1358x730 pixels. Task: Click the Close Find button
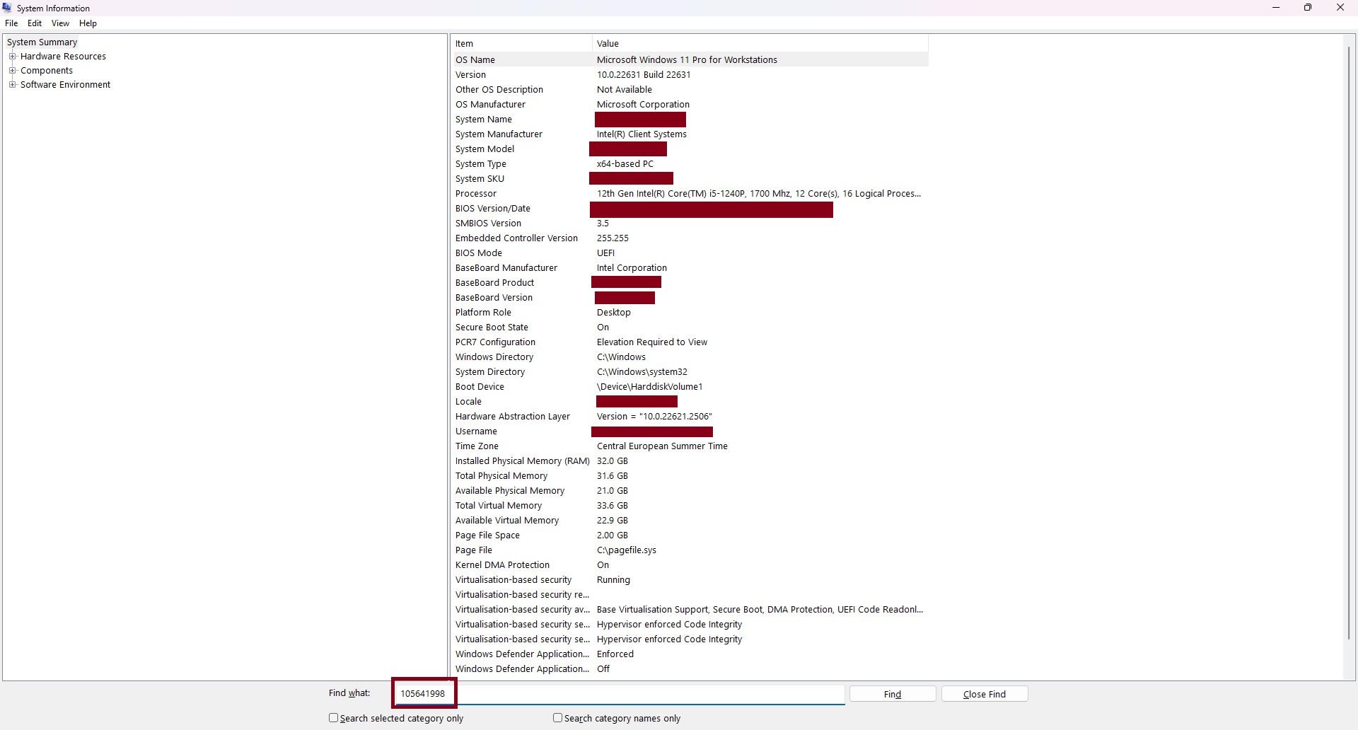(985, 694)
